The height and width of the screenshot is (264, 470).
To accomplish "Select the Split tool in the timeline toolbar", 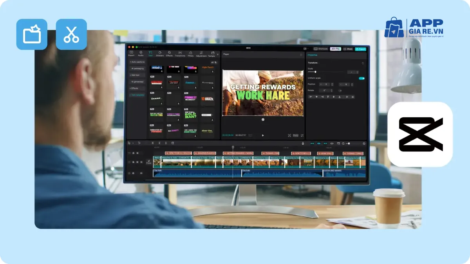I will point(152,143).
